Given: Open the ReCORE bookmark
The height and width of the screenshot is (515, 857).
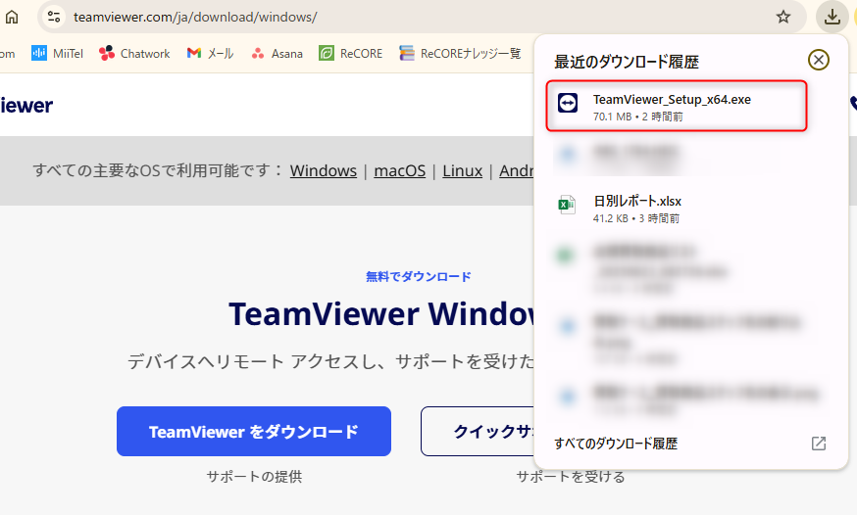Looking at the screenshot, I should tap(351, 54).
